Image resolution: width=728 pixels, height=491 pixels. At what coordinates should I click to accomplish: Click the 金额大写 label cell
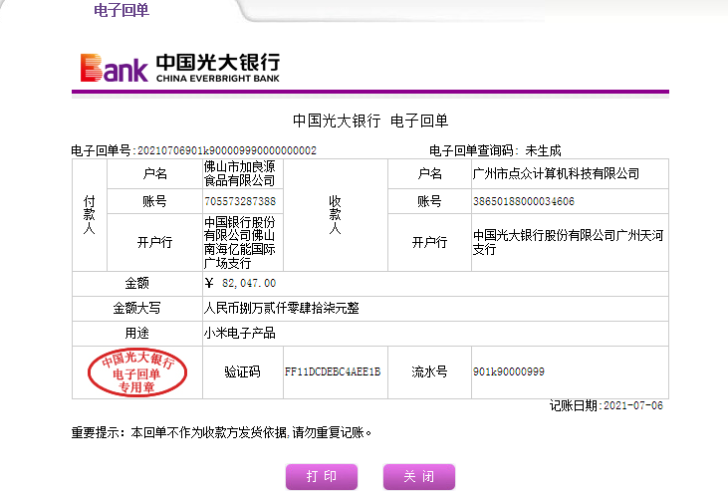(x=137, y=308)
